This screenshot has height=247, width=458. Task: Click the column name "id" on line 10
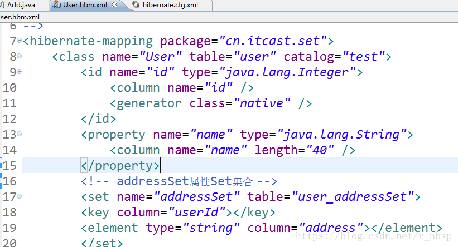(x=219, y=88)
